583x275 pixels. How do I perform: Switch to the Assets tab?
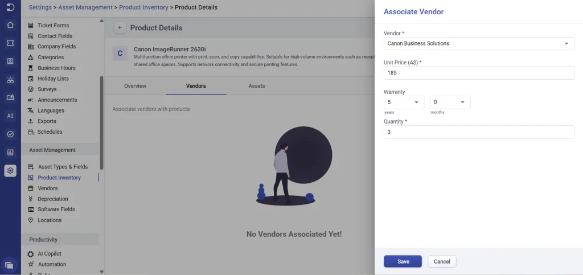tap(257, 86)
